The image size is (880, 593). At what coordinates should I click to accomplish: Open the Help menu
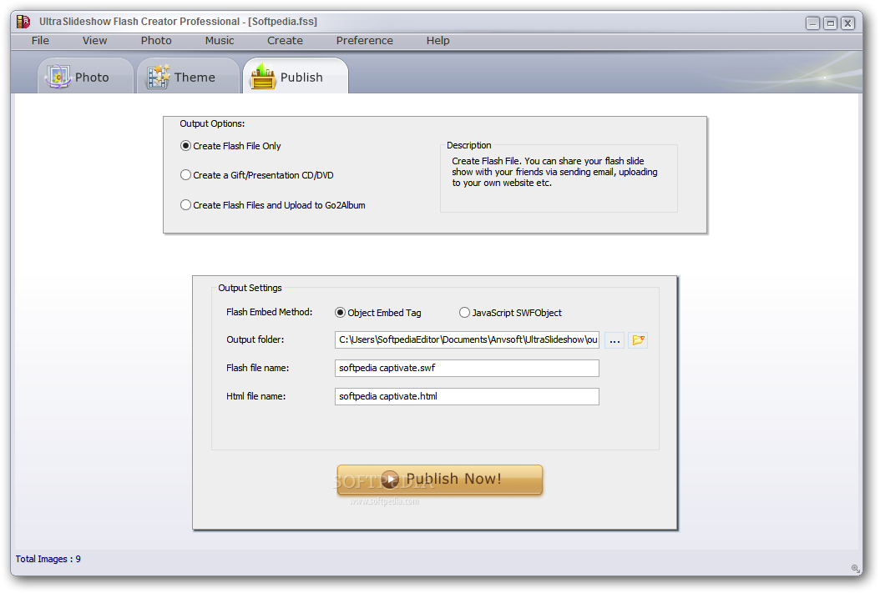pyautogui.click(x=437, y=40)
